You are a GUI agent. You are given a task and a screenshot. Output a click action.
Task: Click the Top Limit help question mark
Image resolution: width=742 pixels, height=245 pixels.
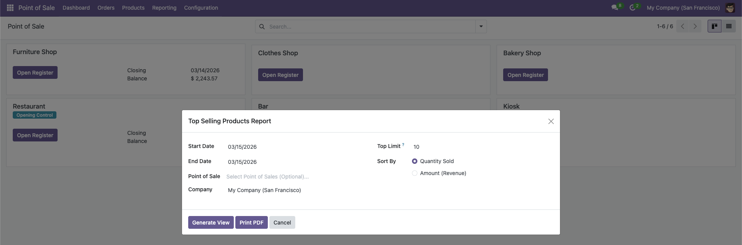[403, 145]
